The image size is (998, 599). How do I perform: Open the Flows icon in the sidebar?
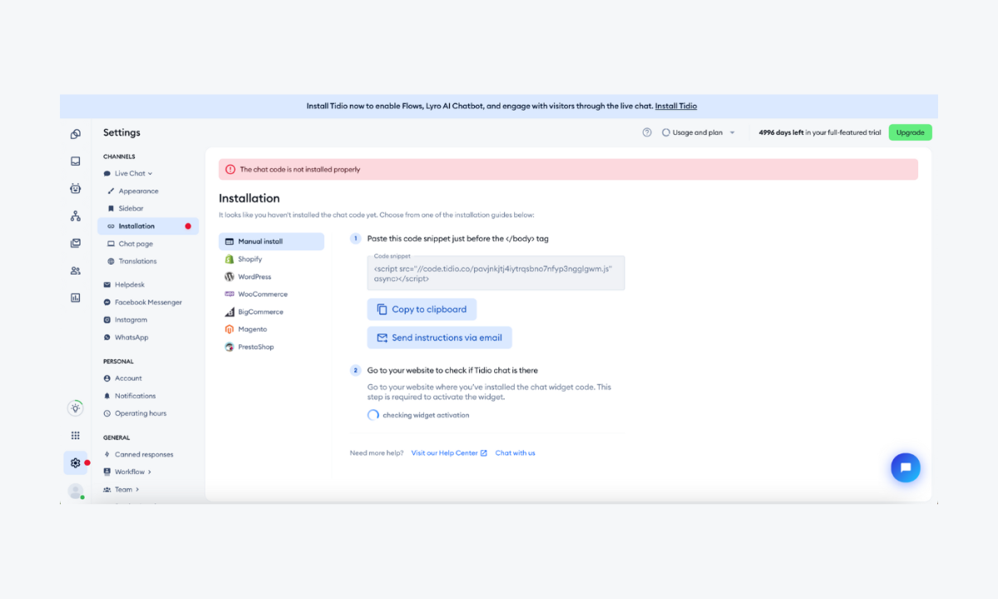tap(75, 215)
